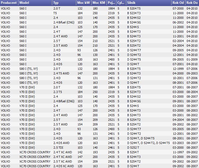The image size is (199, 168).
Task: Select the type cell 2.4 D5 XC AWD
Action: point(64,166)
